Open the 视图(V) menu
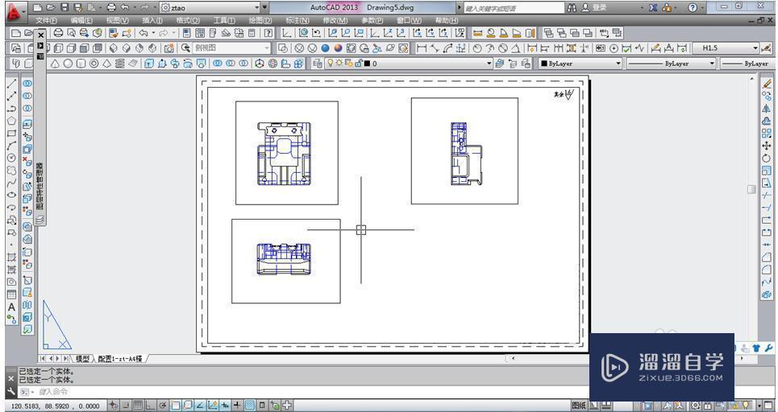 [117, 20]
